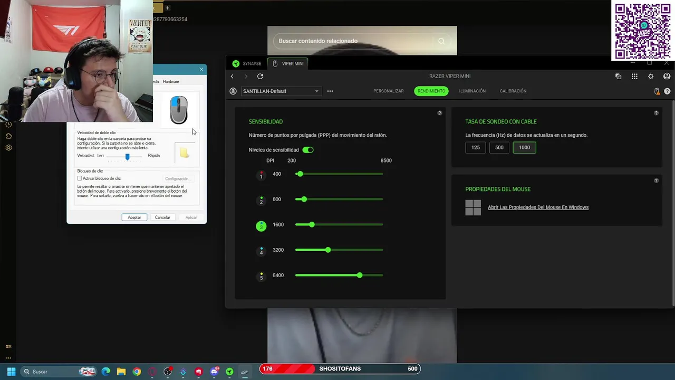Open Discord from taskbar

click(x=214, y=372)
